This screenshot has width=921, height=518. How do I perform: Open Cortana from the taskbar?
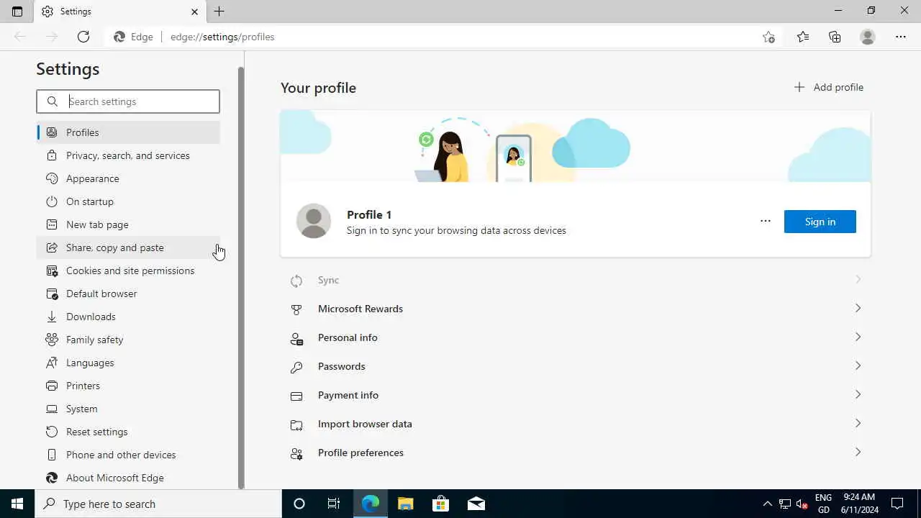point(299,504)
